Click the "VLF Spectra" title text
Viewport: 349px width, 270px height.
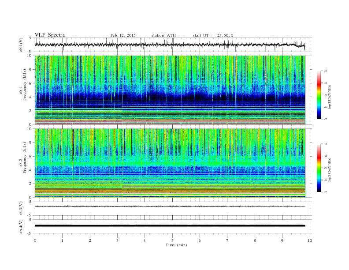coord(50,35)
